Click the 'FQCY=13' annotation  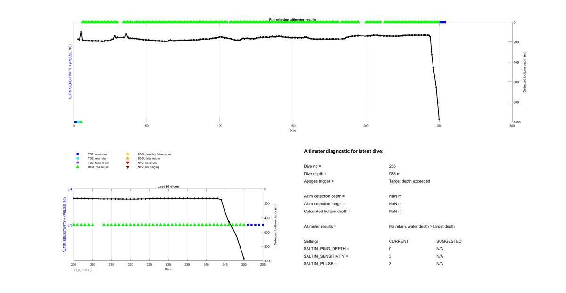click(x=83, y=270)
